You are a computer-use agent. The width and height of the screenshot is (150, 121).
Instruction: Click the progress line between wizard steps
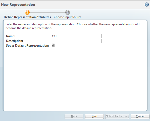click(x=47, y=12)
